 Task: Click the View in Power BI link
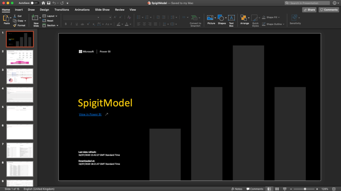(90, 114)
